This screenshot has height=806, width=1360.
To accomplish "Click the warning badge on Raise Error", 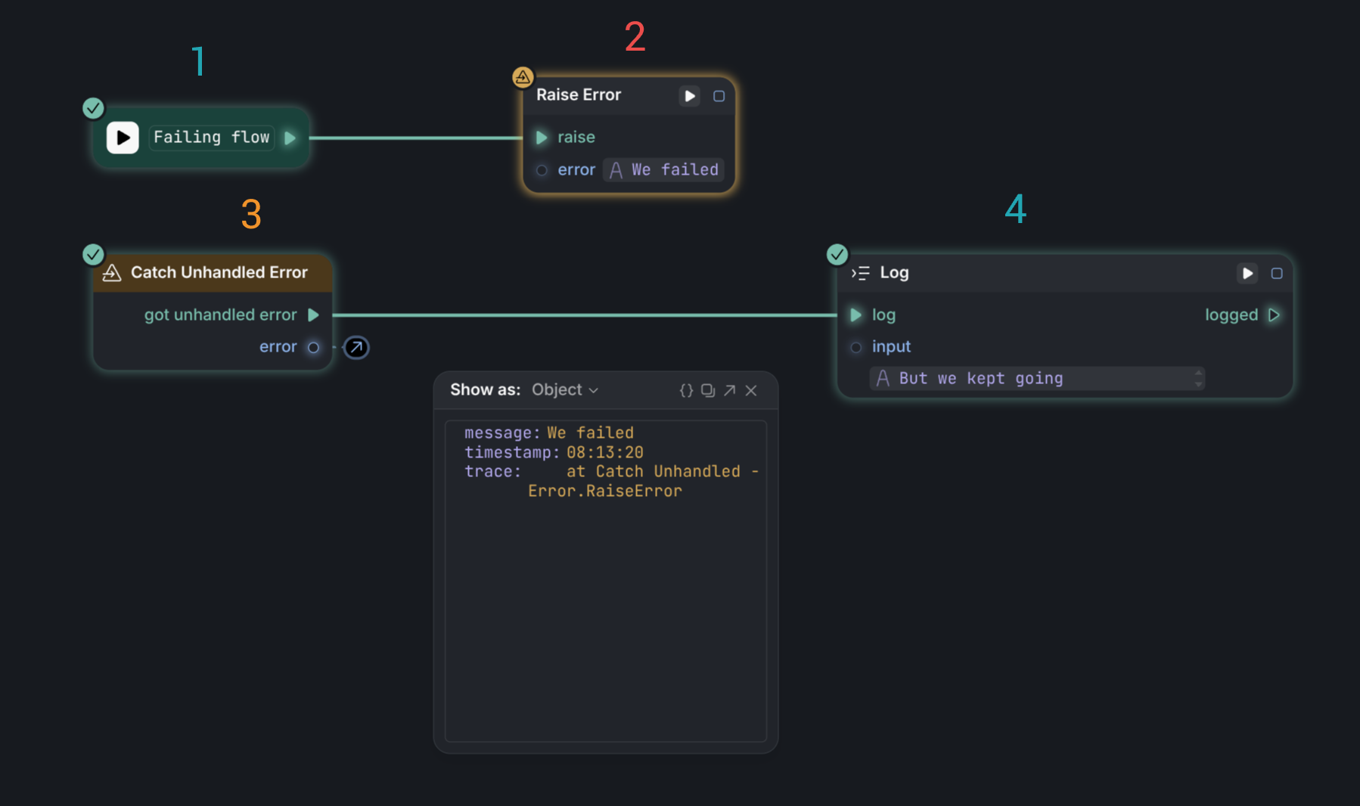I will (523, 77).
